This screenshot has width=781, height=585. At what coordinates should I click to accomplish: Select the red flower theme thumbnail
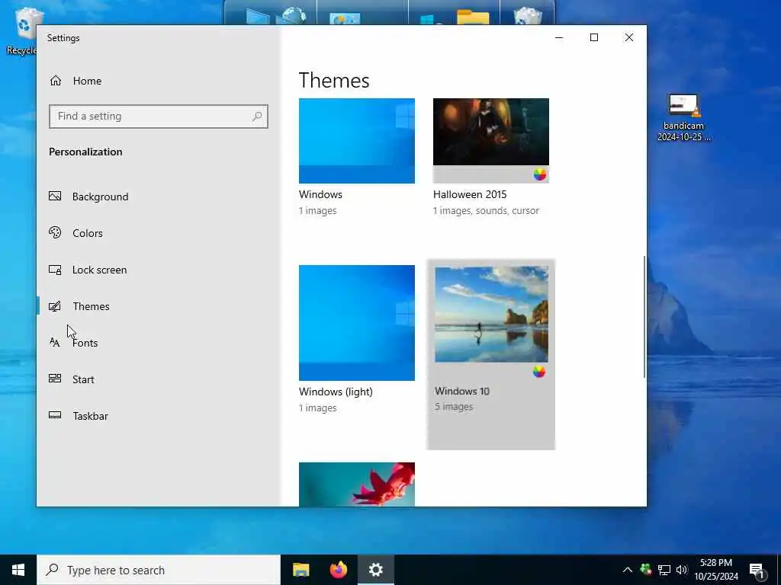[x=357, y=484]
